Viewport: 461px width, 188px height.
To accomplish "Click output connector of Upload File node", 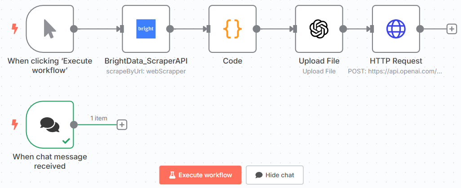I will click(343, 29).
